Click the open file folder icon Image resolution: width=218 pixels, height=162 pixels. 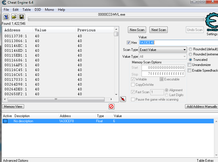[x=14, y=17]
